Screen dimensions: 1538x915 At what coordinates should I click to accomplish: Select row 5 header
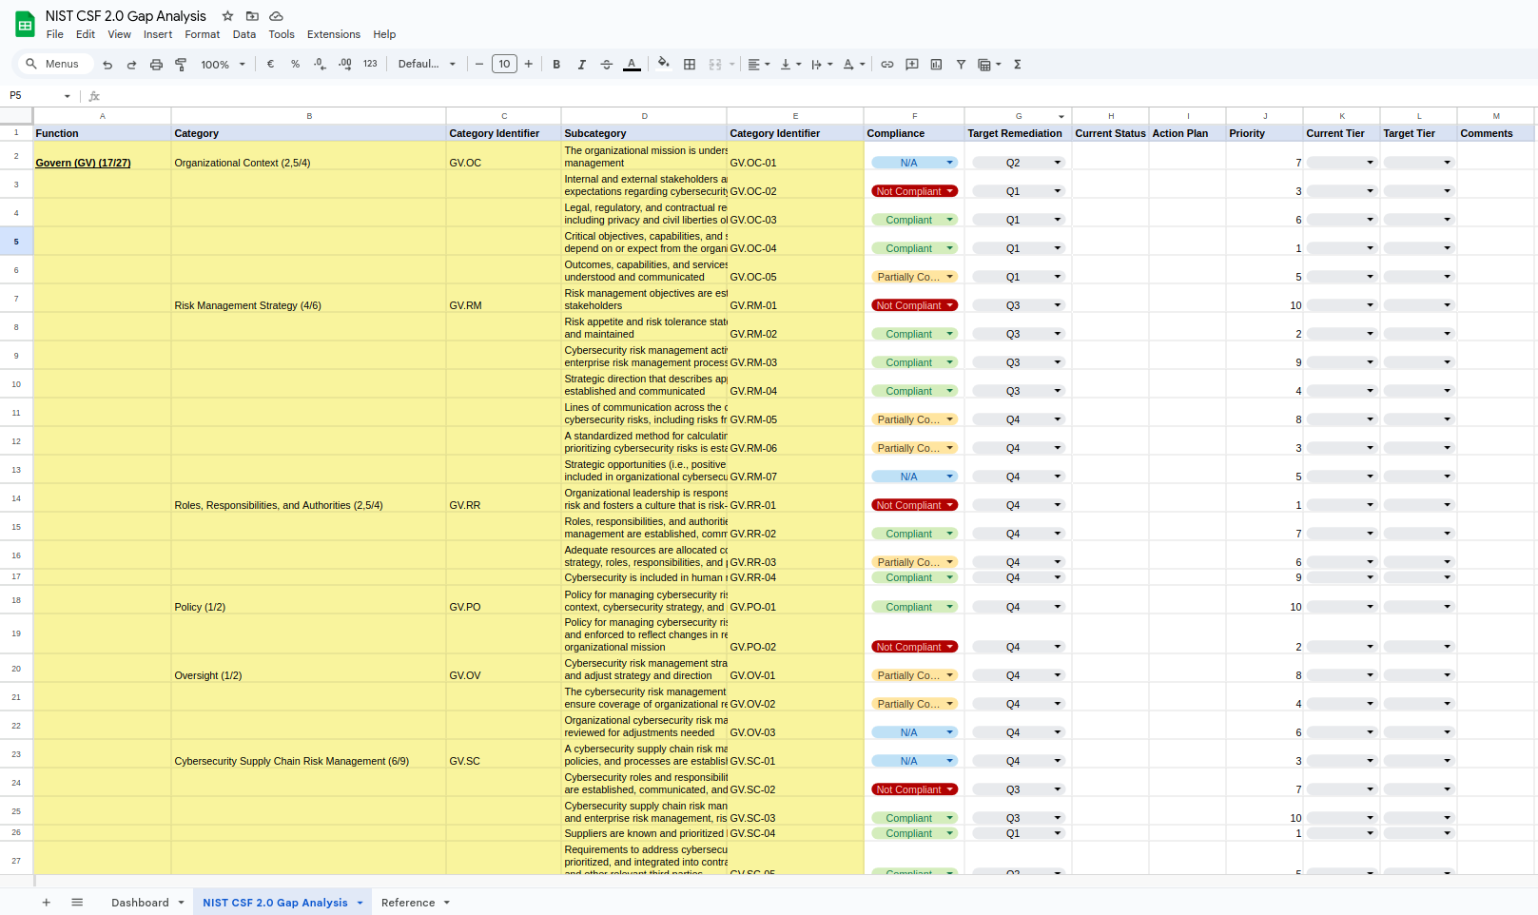pyautogui.click(x=16, y=242)
